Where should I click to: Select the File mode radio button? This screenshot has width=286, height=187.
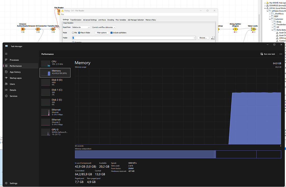coord(73,33)
